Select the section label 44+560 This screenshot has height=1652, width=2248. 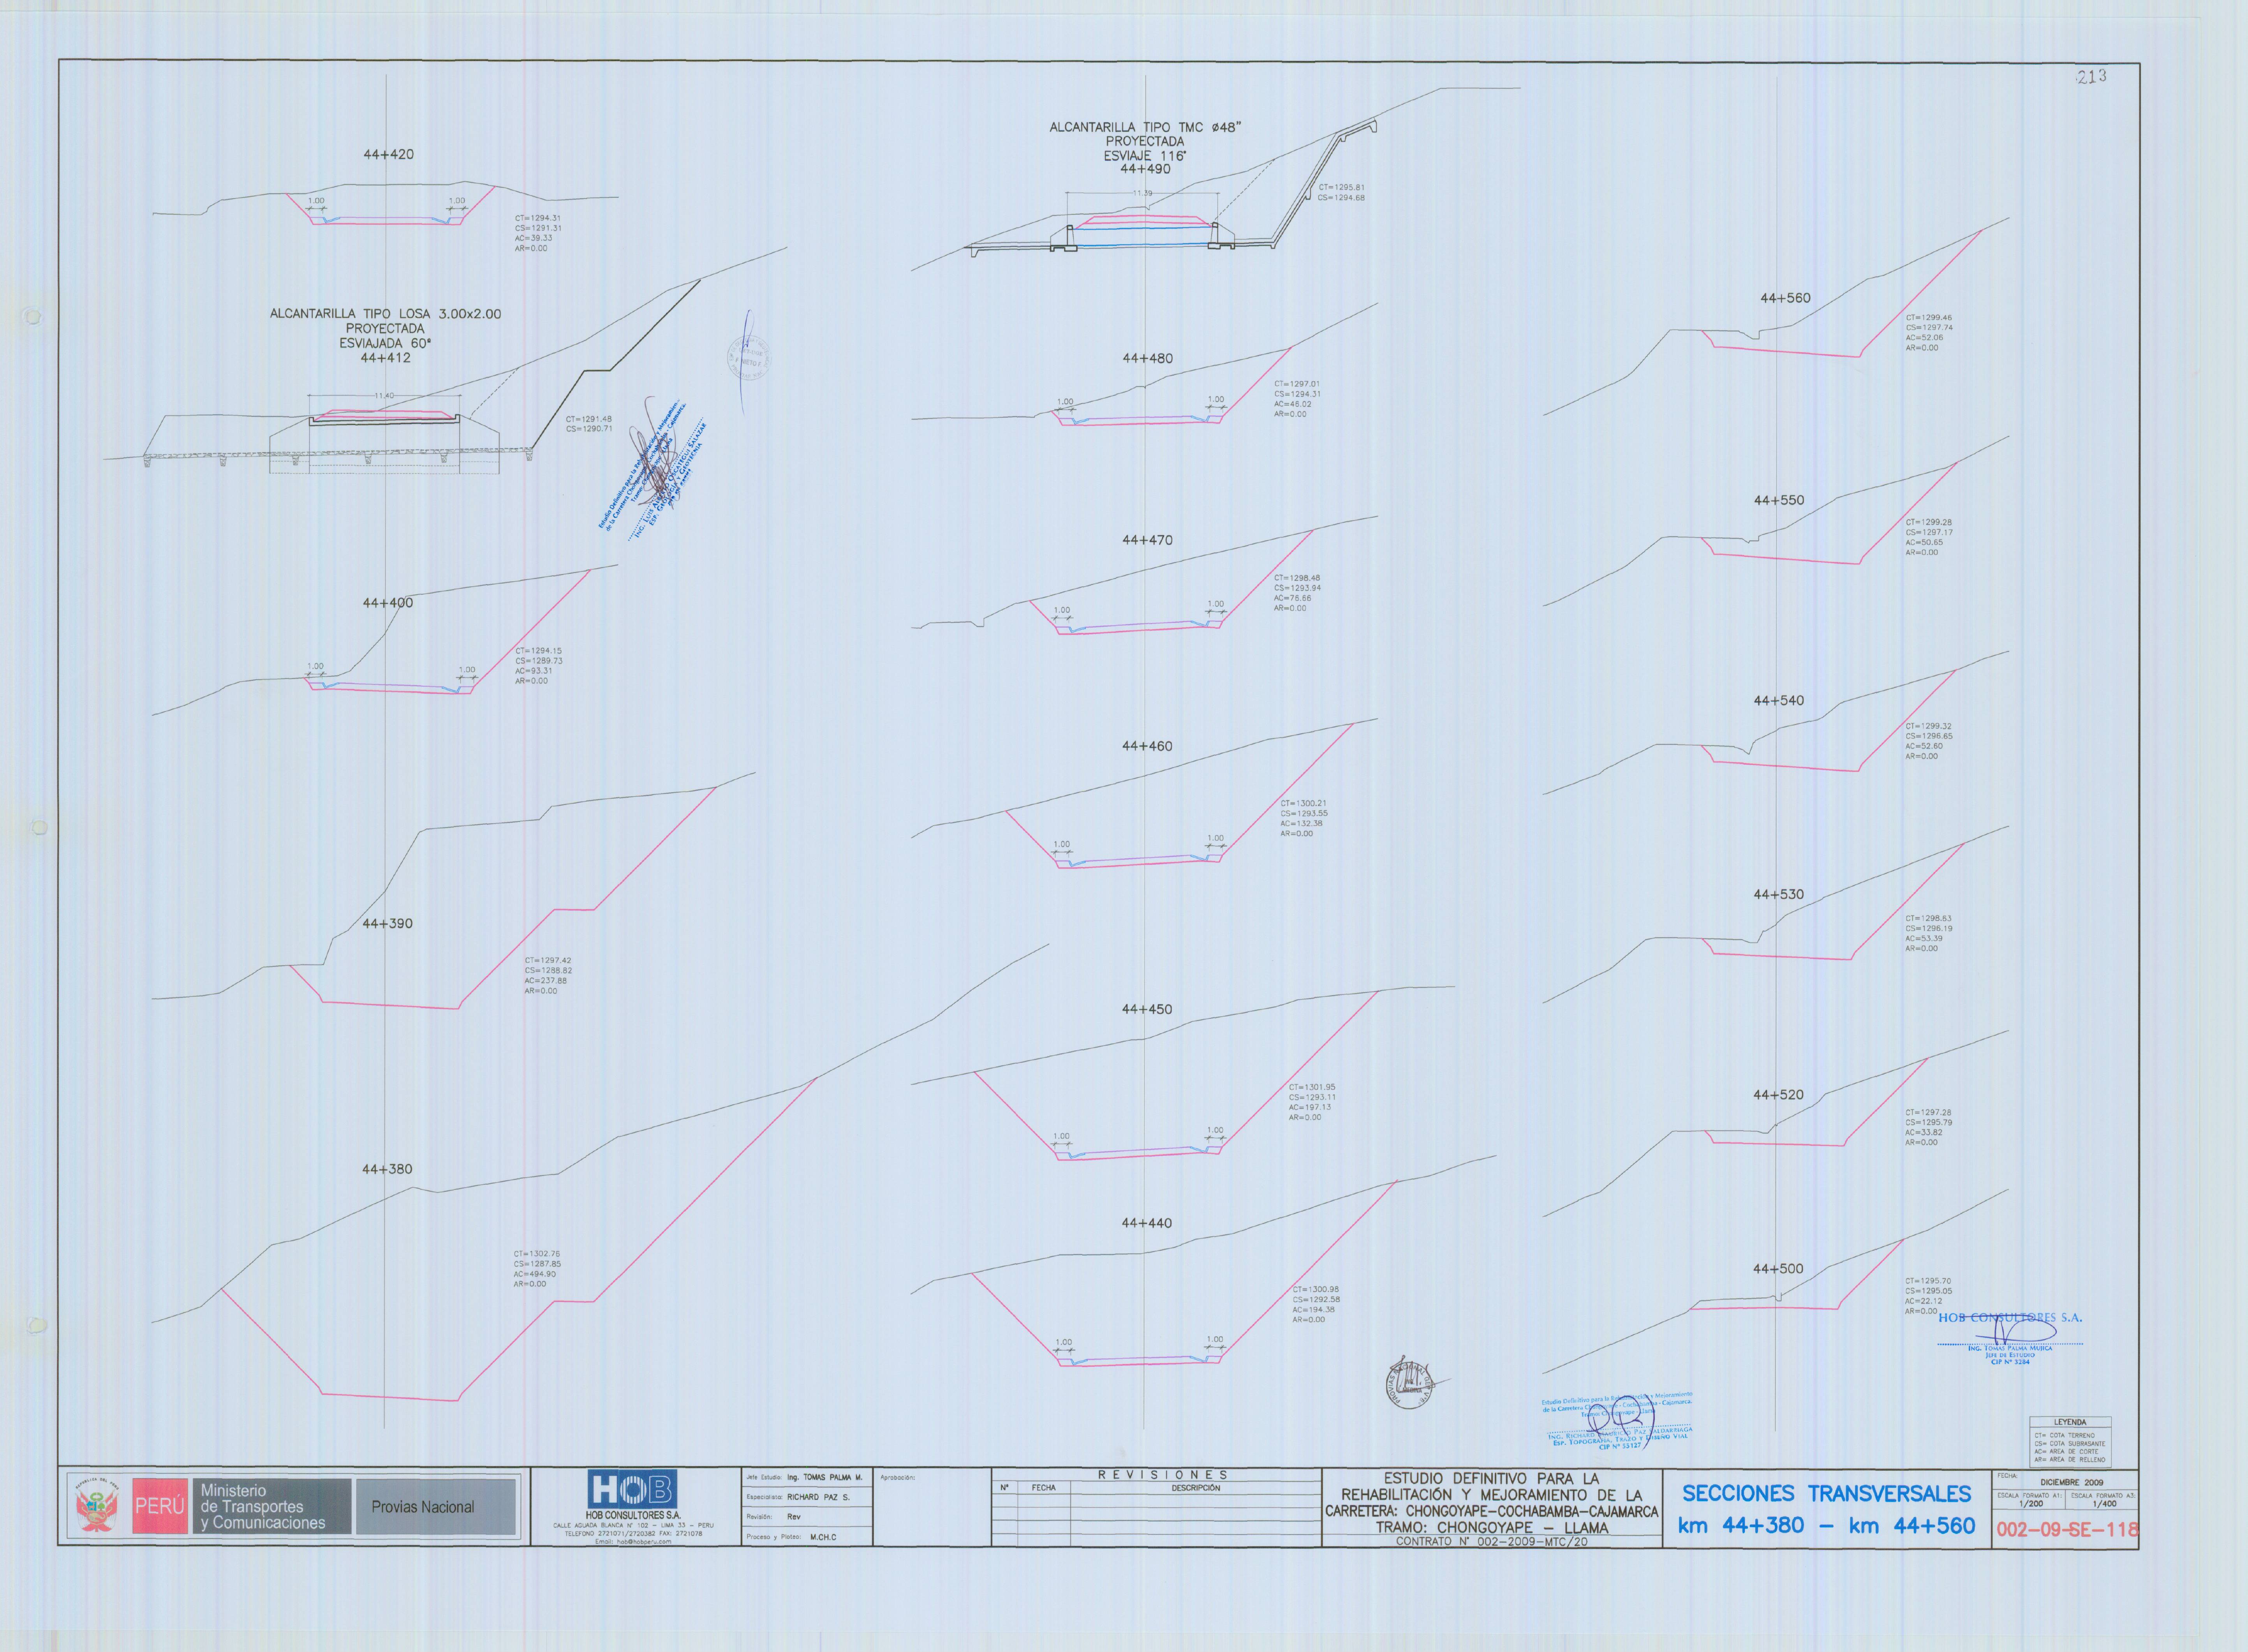(1785, 298)
